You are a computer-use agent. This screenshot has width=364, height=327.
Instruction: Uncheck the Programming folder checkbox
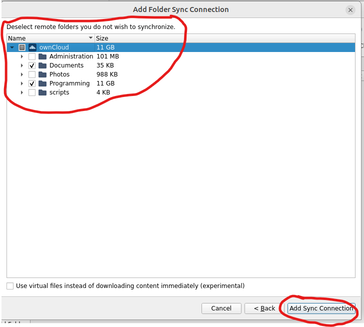click(32, 83)
